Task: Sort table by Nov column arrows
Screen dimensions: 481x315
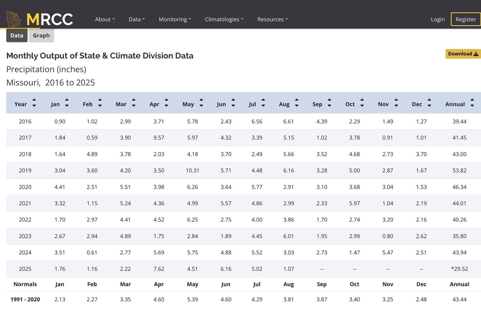Action: coord(396,103)
